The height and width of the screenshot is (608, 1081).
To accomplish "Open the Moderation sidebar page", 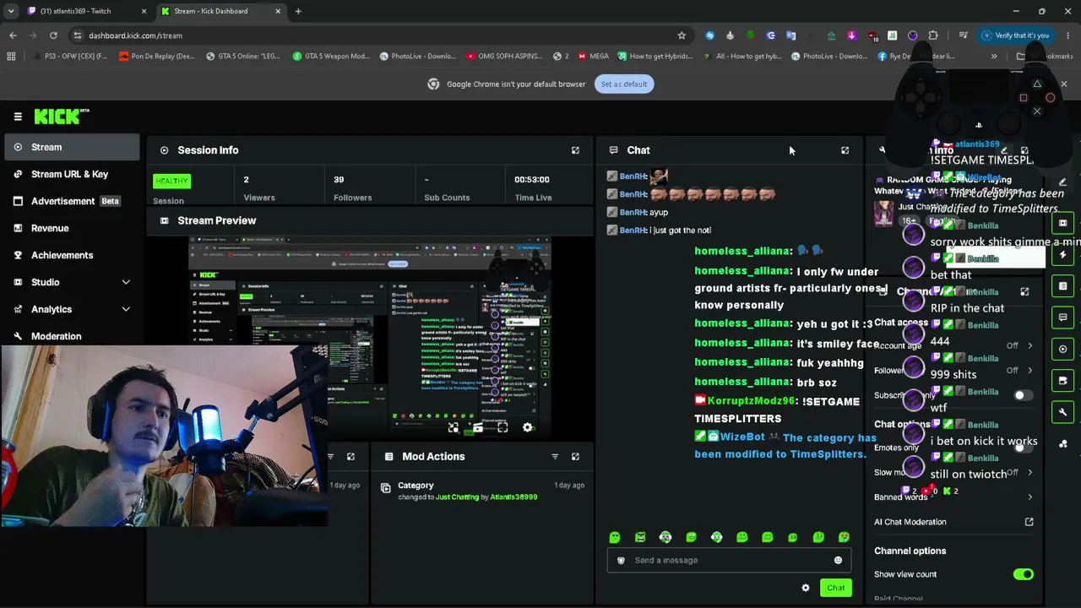I will pos(70,336).
